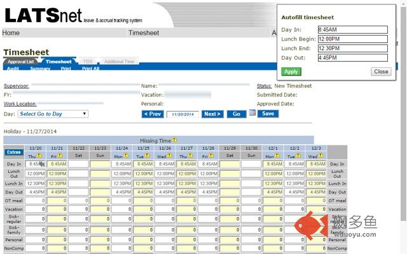Click the Extras button in table
The height and width of the screenshot is (254, 407).
(x=13, y=152)
